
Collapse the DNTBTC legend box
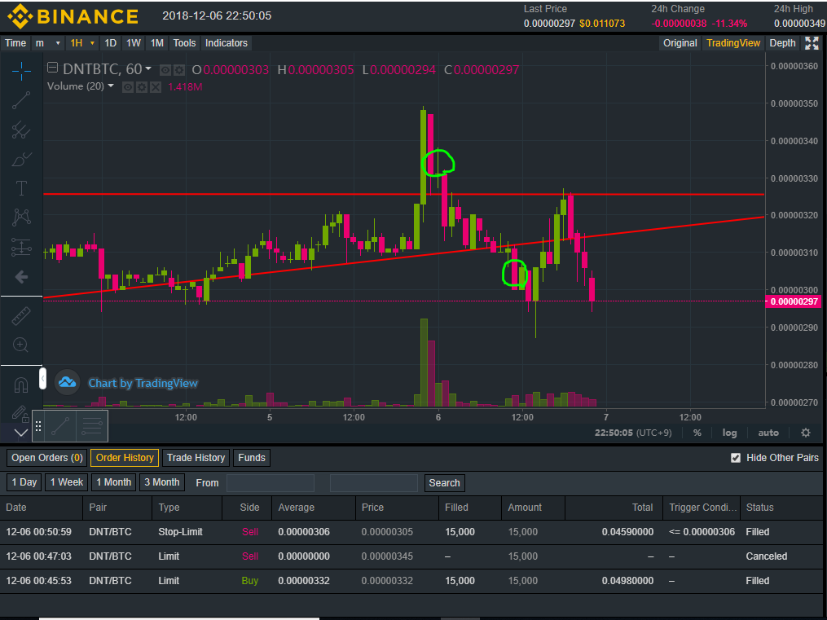pos(53,69)
